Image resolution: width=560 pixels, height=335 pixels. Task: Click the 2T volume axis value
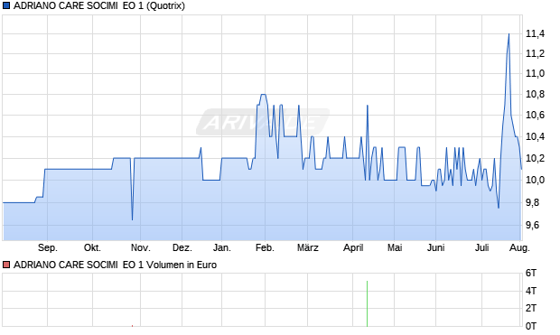pyautogui.click(x=531, y=308)
